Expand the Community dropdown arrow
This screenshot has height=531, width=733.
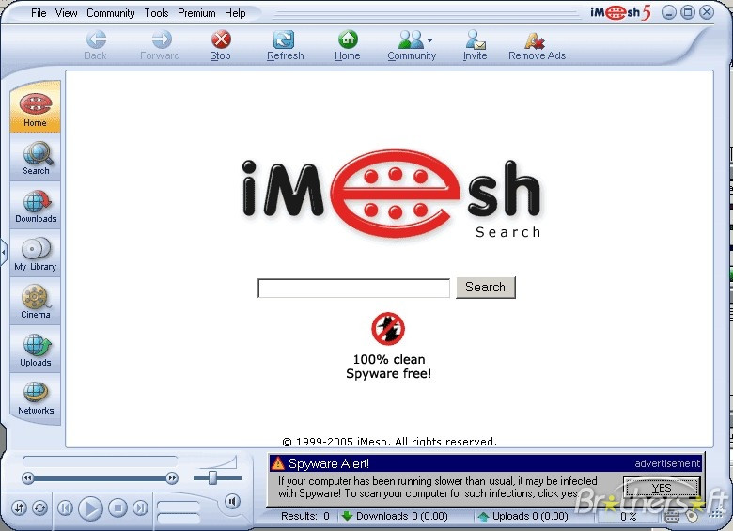(x=429, y=39)
